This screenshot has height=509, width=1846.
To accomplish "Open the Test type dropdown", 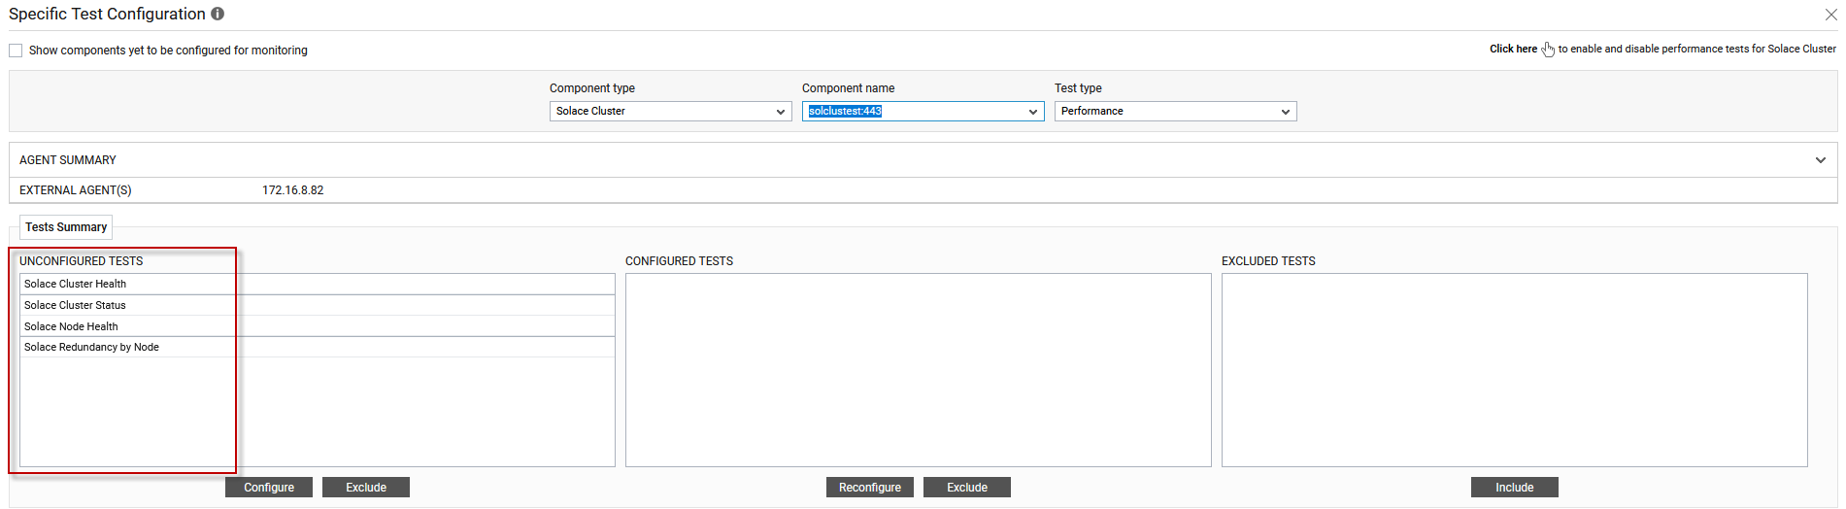I will click(x=1175, y=112).
